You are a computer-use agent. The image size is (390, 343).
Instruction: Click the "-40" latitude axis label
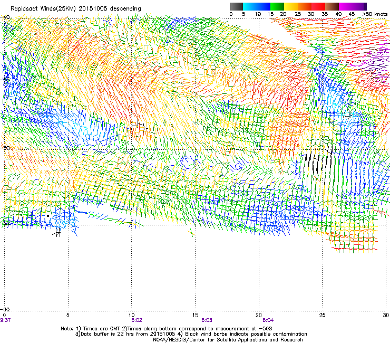pyautogui.click(x=5, y=17)
